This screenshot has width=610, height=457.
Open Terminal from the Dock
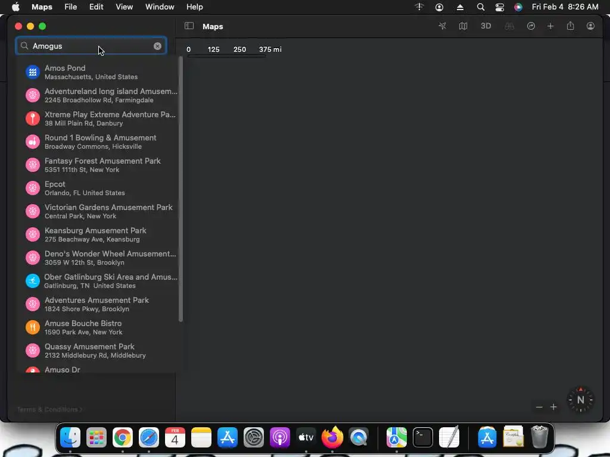[x=423, y=437]
